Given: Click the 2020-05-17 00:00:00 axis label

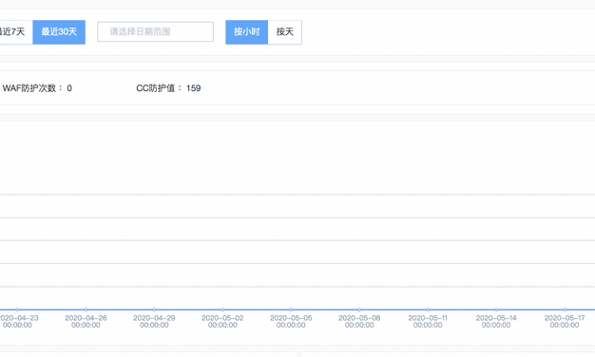Looking at the screenshot, I should pyautogui.click(x=565, y=321).
